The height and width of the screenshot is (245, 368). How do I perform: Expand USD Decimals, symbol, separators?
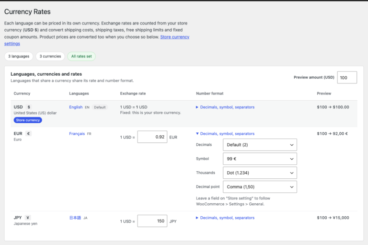[x=225, y=107]
